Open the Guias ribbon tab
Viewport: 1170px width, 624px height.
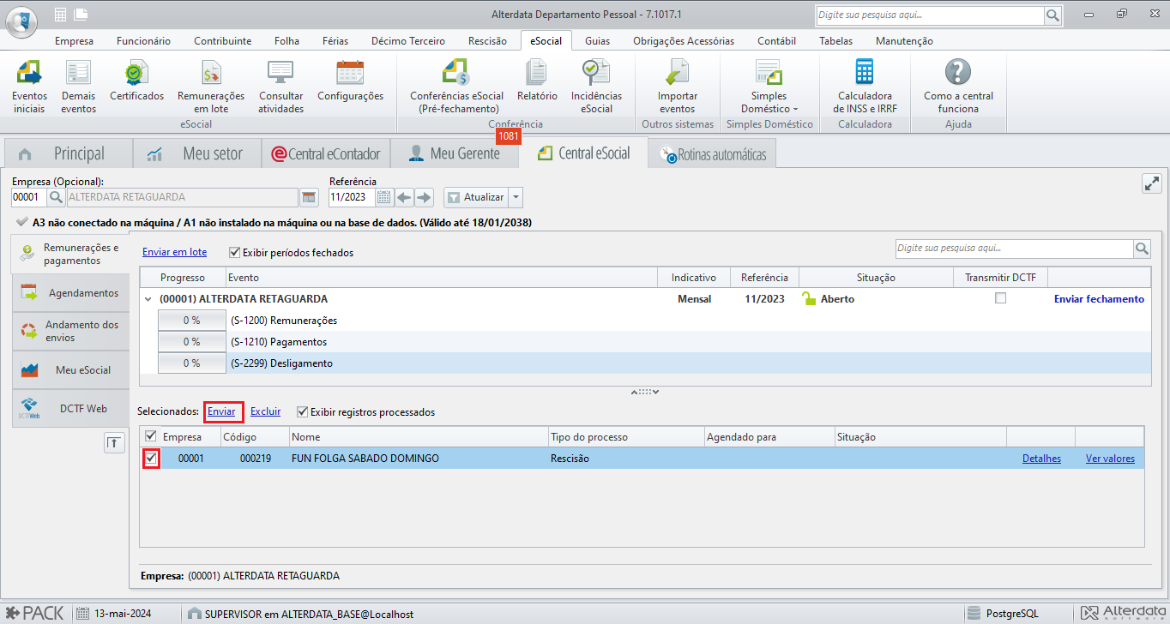[597, 40]
